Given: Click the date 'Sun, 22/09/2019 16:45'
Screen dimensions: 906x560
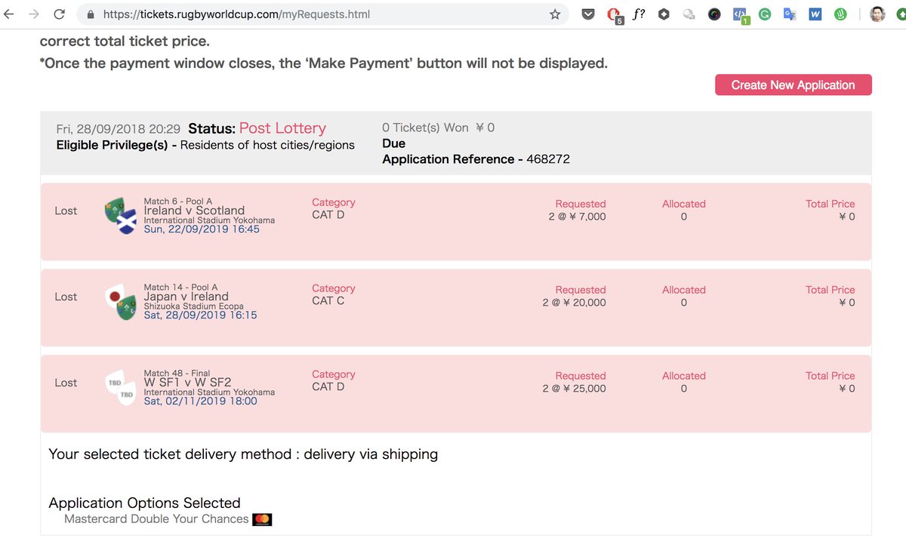Looking at the screenshot, I should [x=202, y=229].
